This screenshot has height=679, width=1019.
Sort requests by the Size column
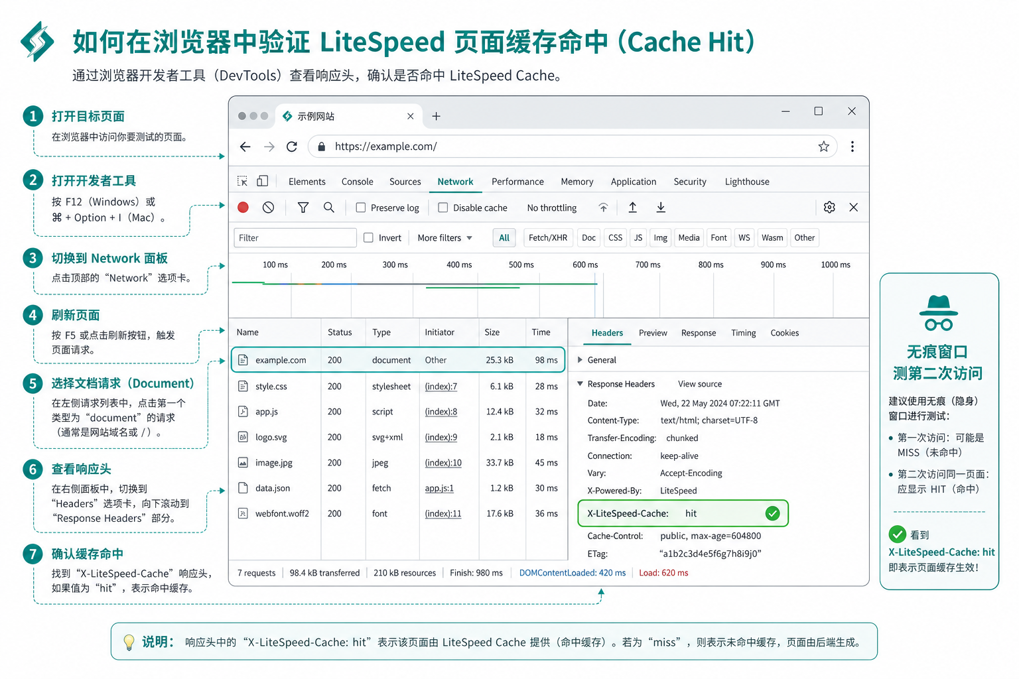(492, 332)
